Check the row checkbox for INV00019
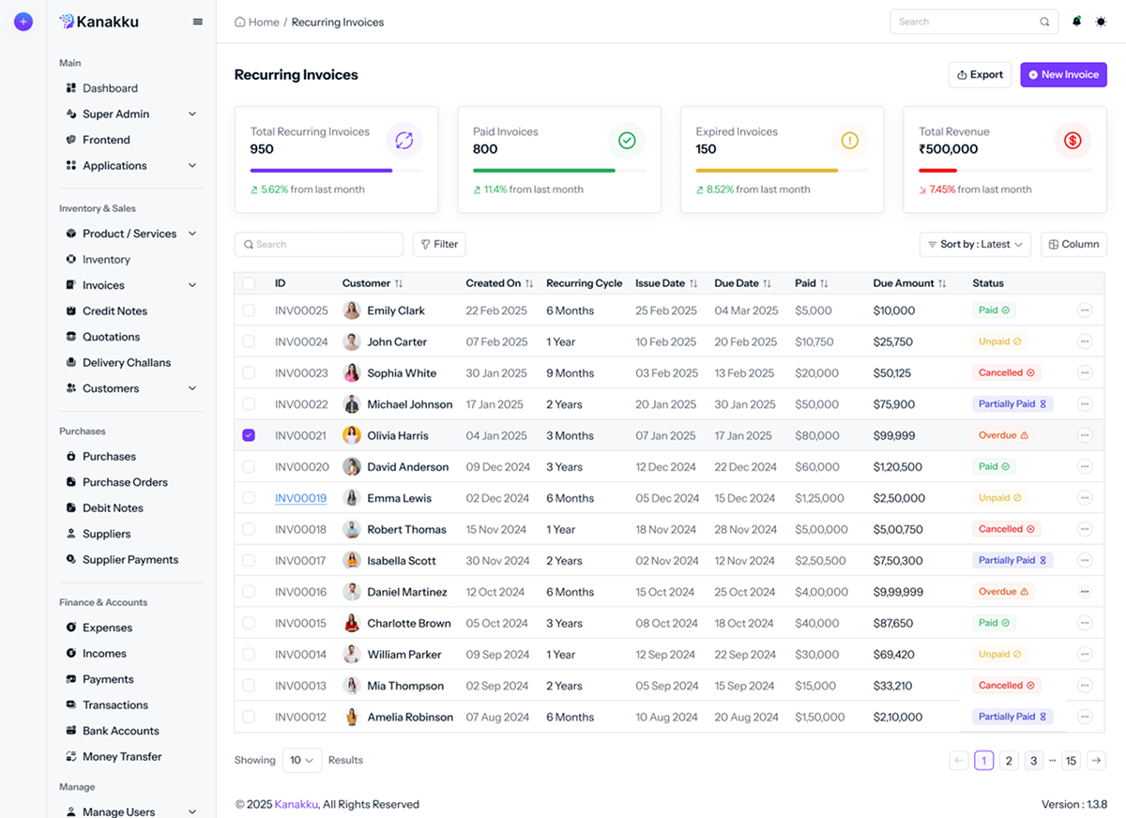Image resolution: width=1126 pixels, height=818 pixels. click(x=249, y=497)
